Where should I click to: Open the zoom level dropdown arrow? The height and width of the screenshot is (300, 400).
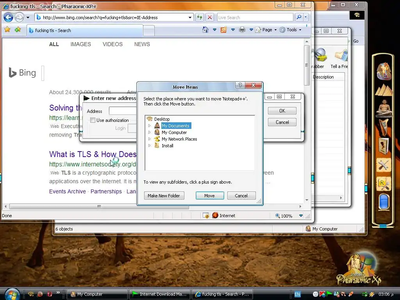(x=301, y=216)
